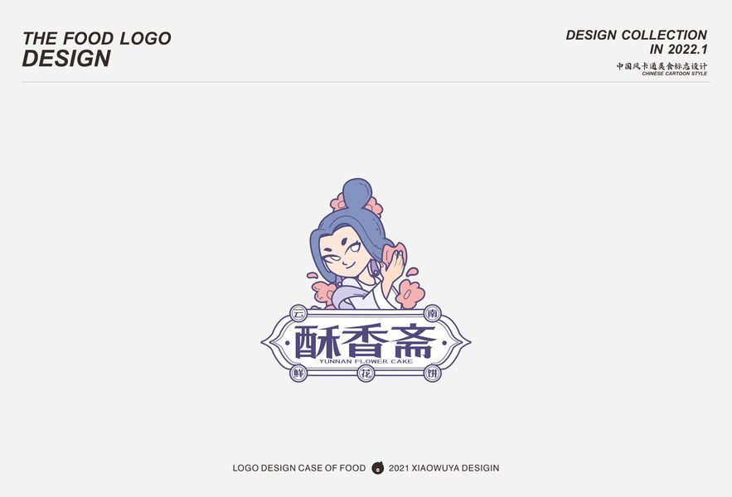Click the 酥香斋 brand name text
This screenshot has height=497, width=732.
365,341
